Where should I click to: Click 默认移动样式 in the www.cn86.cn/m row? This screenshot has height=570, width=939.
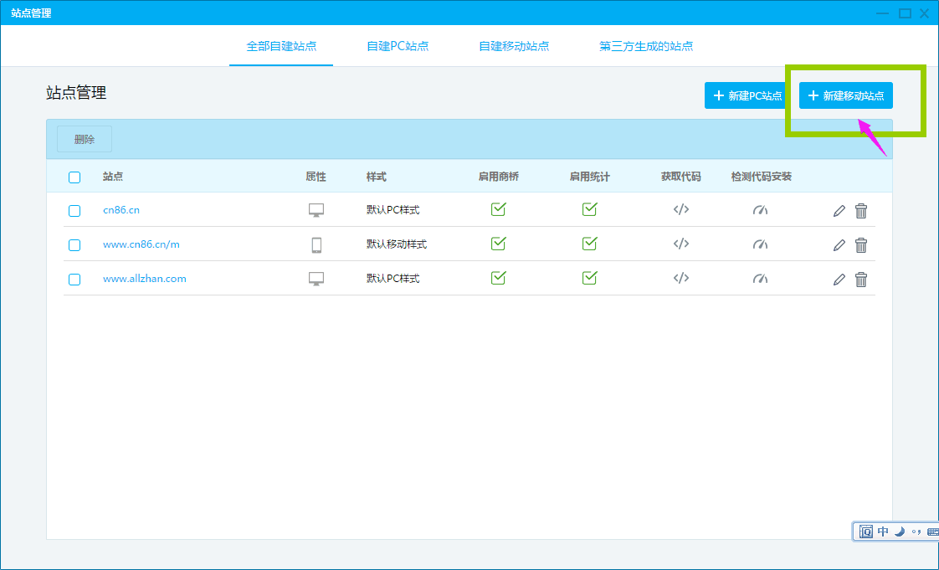point(397,244)
